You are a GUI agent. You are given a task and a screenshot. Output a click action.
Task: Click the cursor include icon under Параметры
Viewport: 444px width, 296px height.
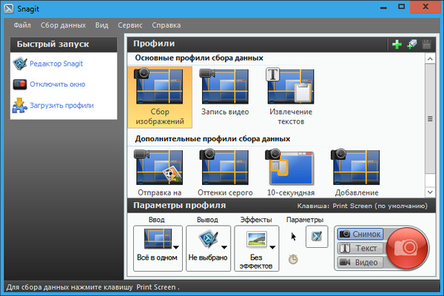point(293,237)
